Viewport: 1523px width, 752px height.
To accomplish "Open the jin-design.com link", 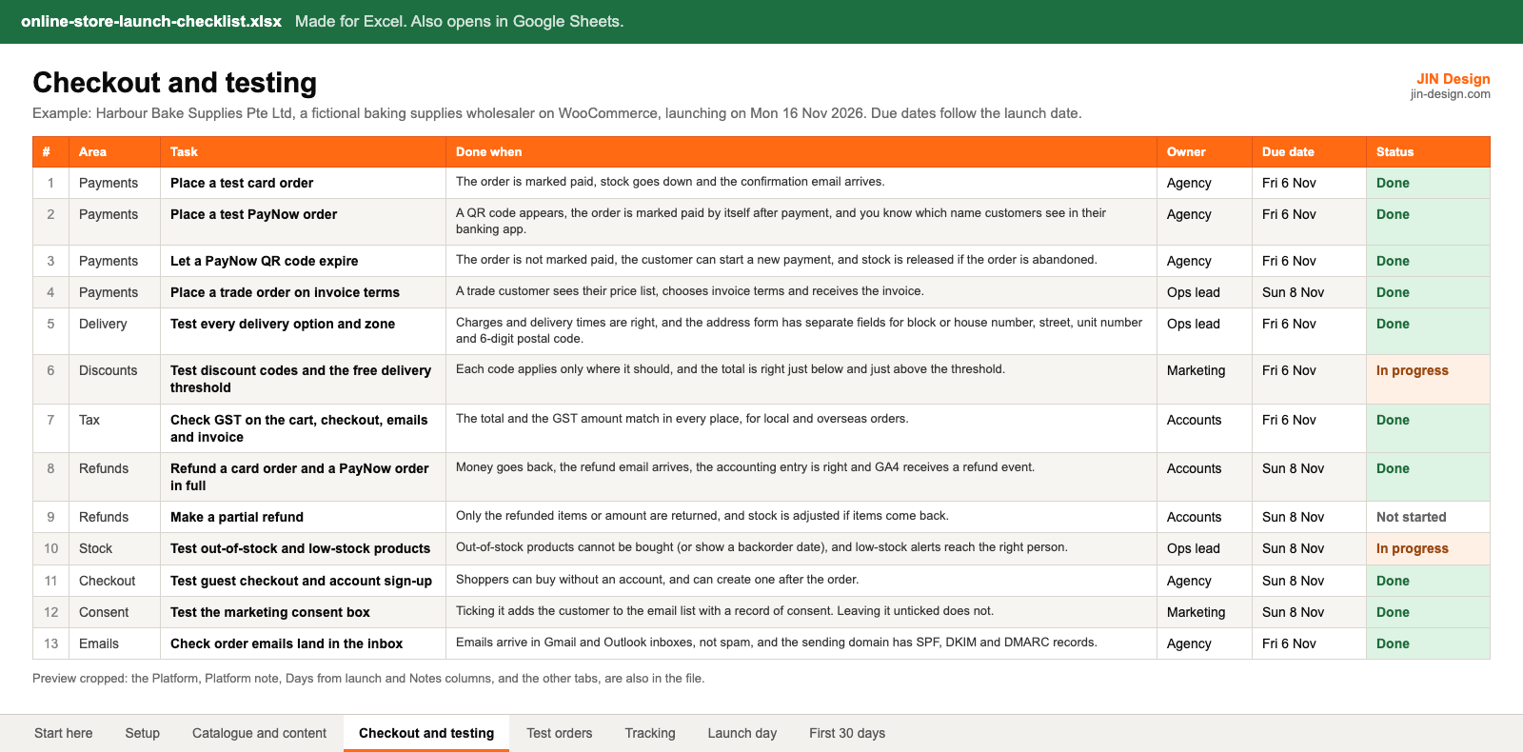I will 1451,94.
